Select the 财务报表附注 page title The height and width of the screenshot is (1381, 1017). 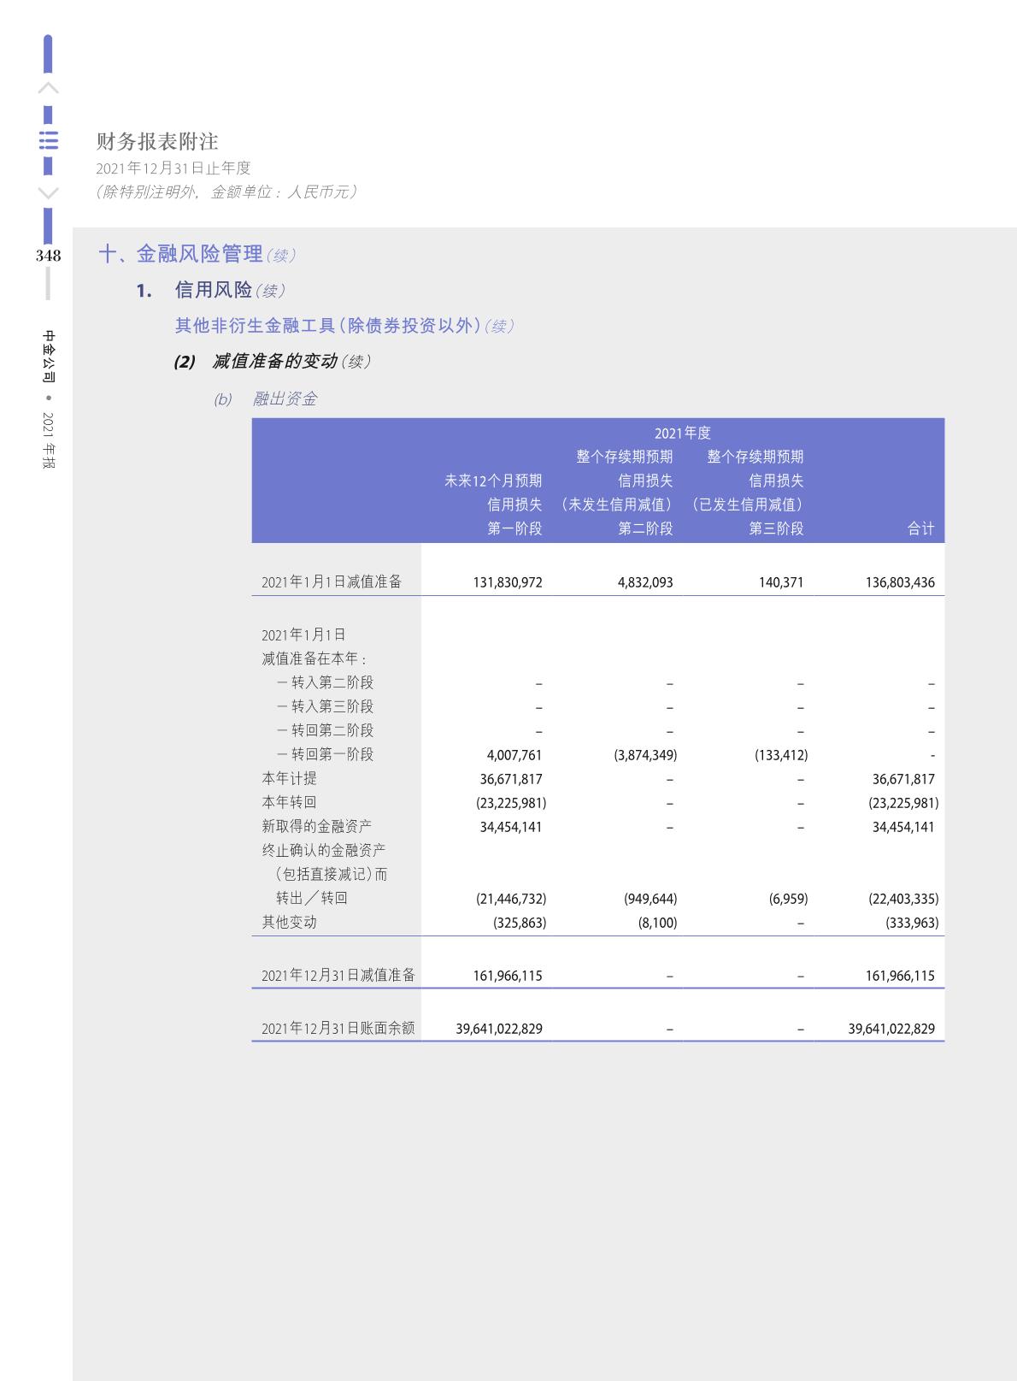(157, 141)
